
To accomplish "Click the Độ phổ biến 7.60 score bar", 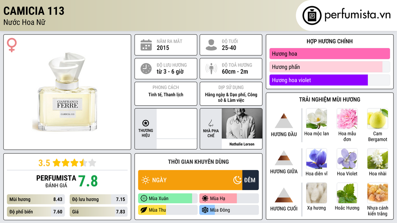I will 36,212.
